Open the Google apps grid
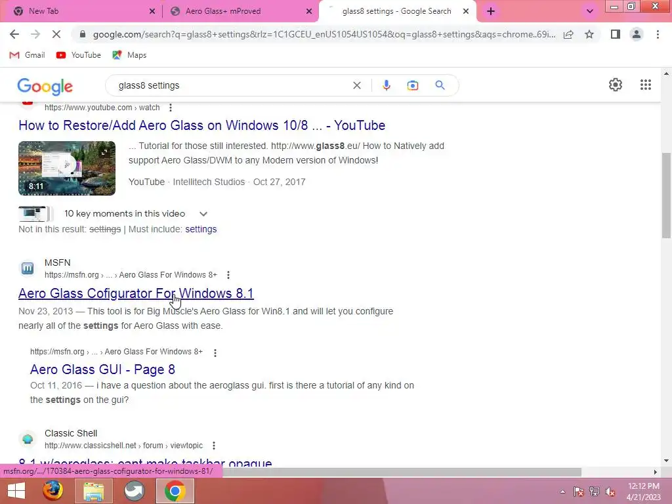672x504 pixels. (646, 85)
